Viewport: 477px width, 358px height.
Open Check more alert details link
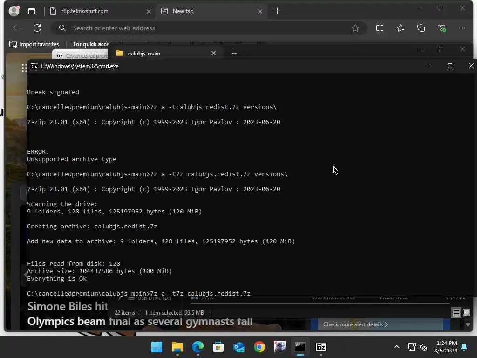tap(355, 324)
